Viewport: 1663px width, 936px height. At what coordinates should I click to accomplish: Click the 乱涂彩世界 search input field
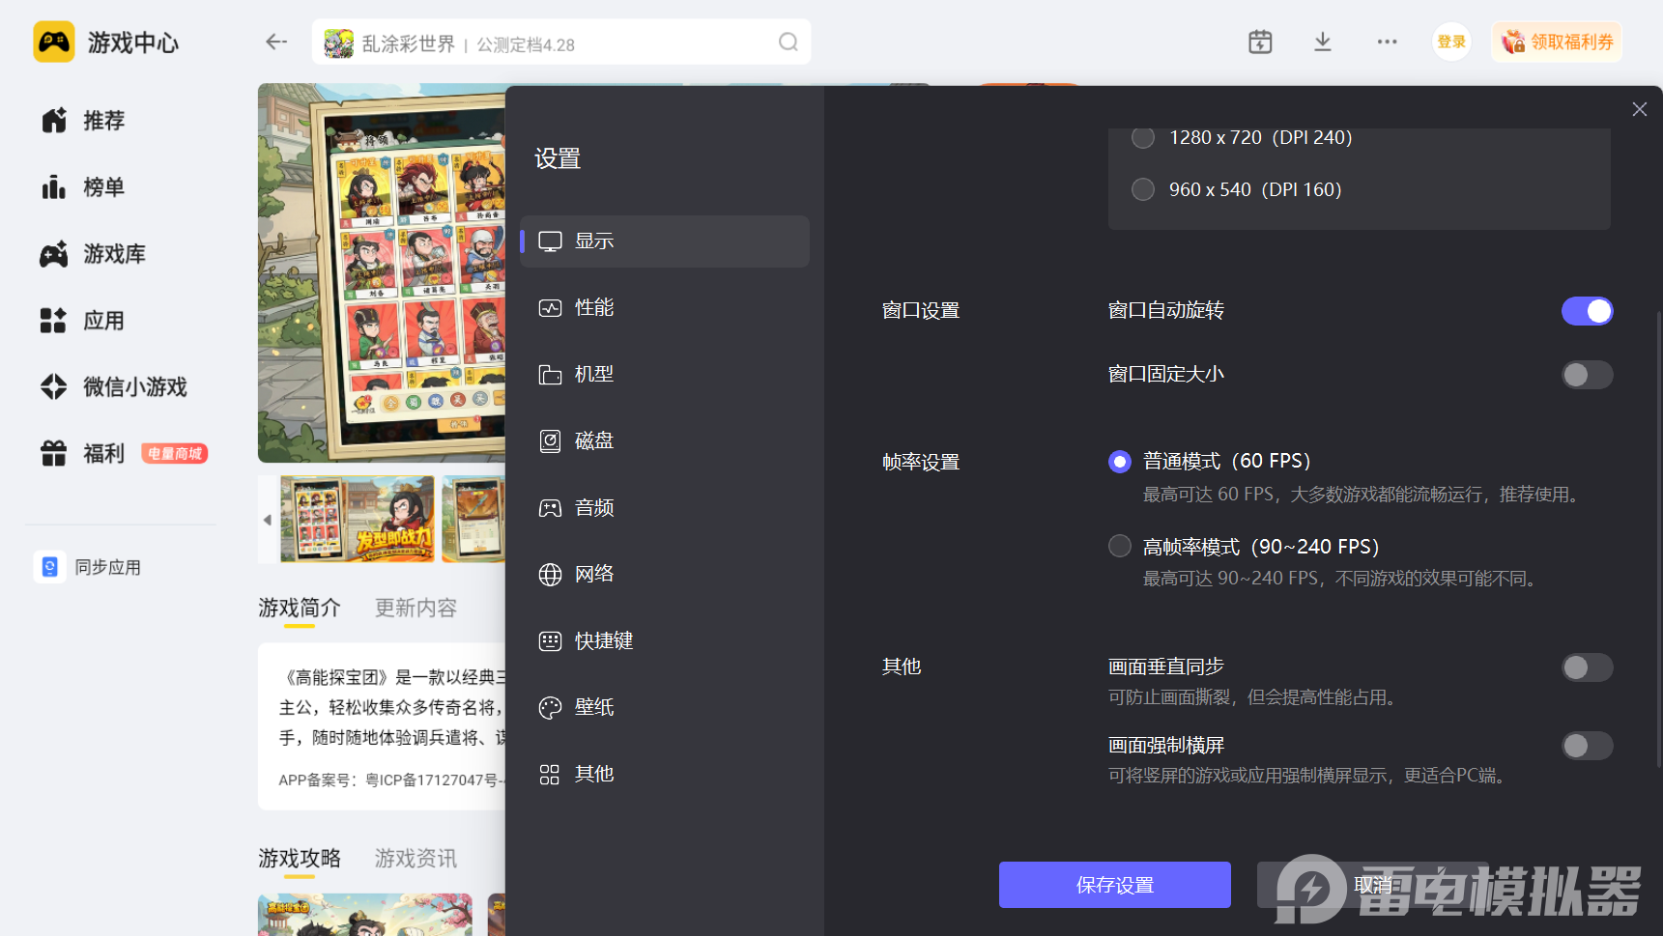click(x=560, y=43)
